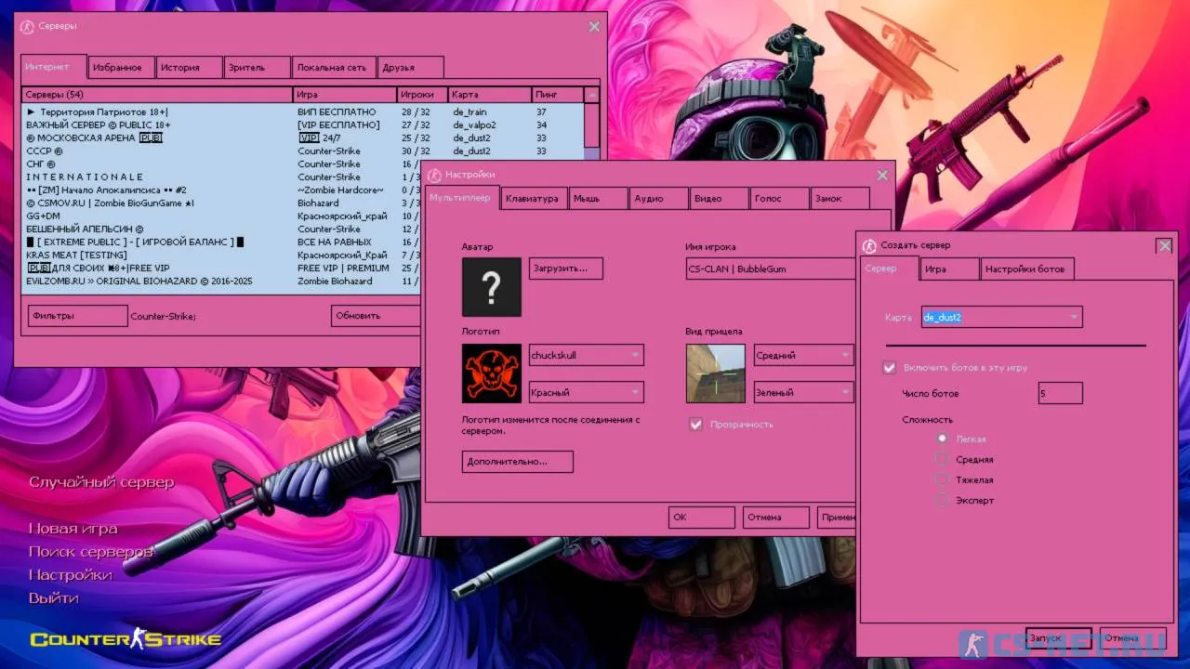The height and width of the screenshot is (669, 1190).
Task: Open the chuckskull logo dropdown
Action: (x=587, y=355)
